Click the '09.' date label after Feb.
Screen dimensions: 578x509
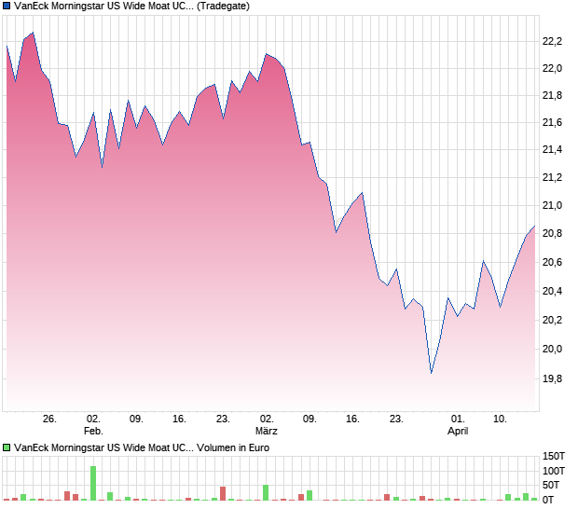click(x=136, y=420)
